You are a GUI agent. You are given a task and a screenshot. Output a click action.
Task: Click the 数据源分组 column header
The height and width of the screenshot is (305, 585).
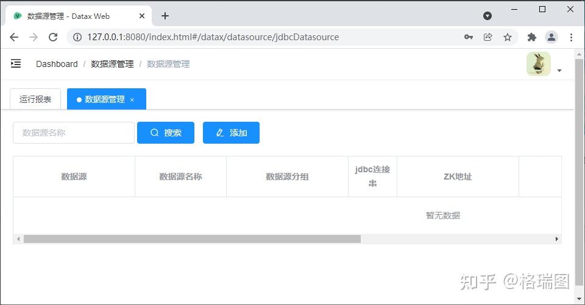pyautogui.click(x=287, y=177)
